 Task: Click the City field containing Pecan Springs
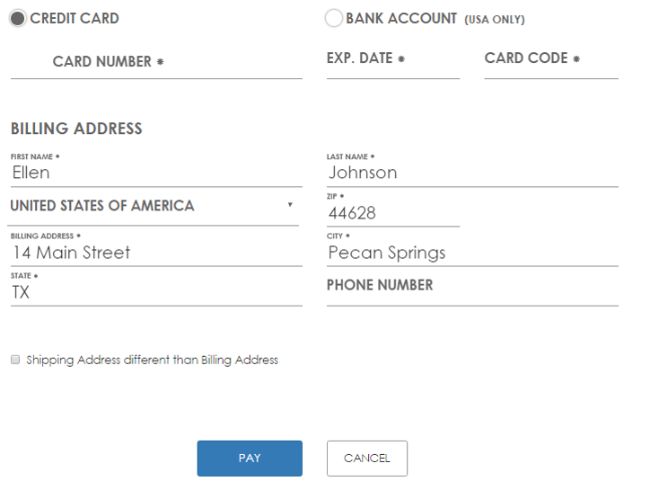472,253
